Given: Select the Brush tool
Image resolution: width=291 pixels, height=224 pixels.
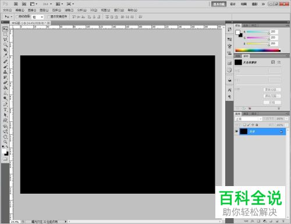Looking at the screenshot, I should point(5,67).
